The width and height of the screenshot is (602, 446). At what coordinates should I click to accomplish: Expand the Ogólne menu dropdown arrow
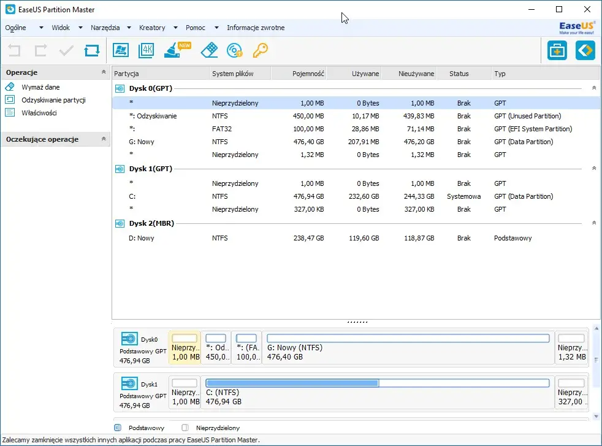tap(41, 28)
